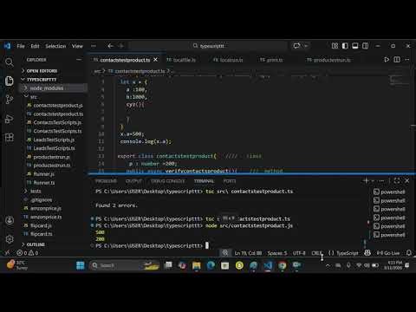Go back with the navigation arrow
This screenshot has height=312, width=416.
click(x=110, y=46)
